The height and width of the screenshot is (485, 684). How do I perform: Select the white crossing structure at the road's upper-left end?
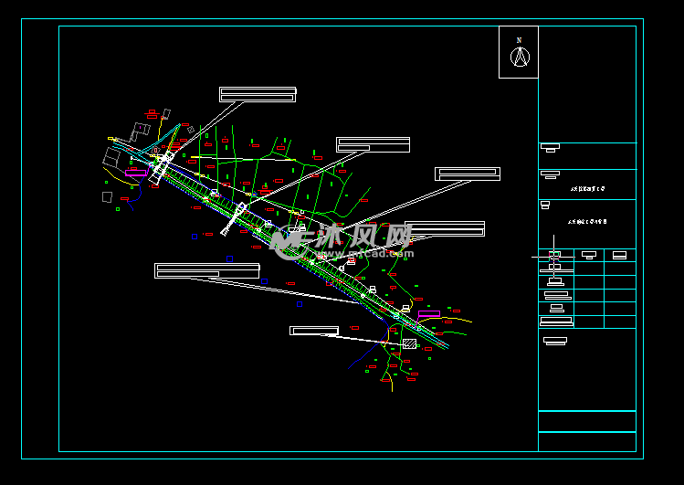pyautogui.click(x=163, y=167)
